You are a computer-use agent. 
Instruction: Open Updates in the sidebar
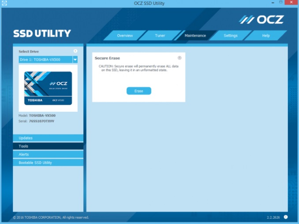pyautogui.click(x=48, y=138)
